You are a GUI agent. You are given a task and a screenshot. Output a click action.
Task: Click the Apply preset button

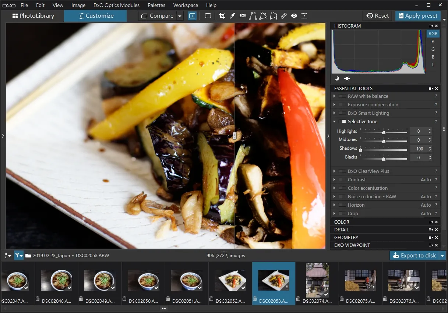pos(417,16)
